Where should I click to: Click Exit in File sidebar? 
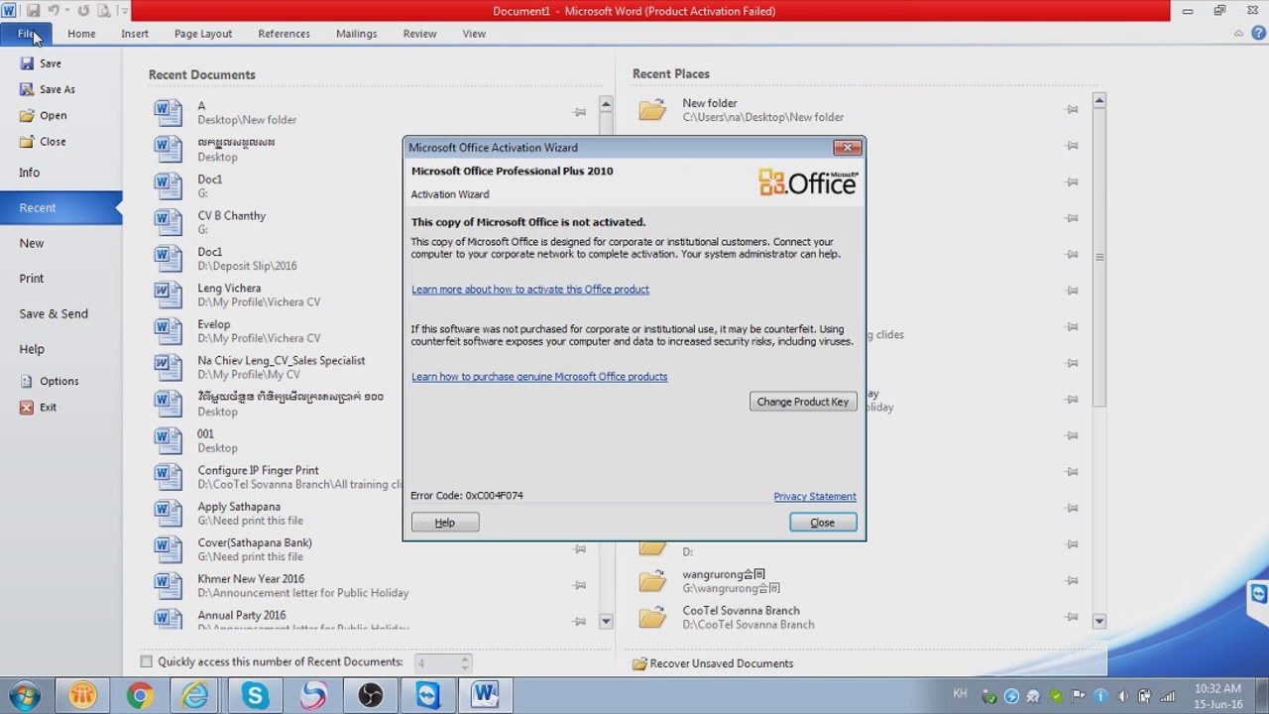click(39, 408)
